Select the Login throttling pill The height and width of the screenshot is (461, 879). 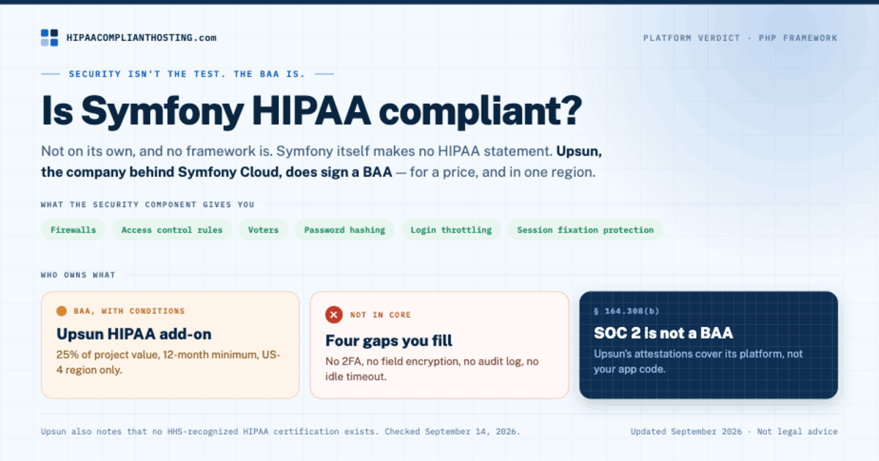tap(451, 230)
